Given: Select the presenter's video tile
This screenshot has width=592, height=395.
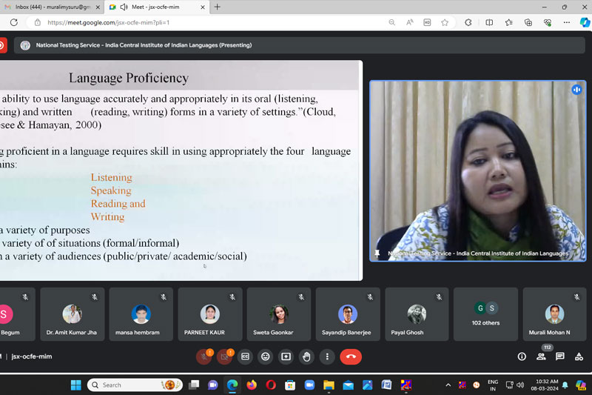Looking at the screenshot, I should point(477,170).
